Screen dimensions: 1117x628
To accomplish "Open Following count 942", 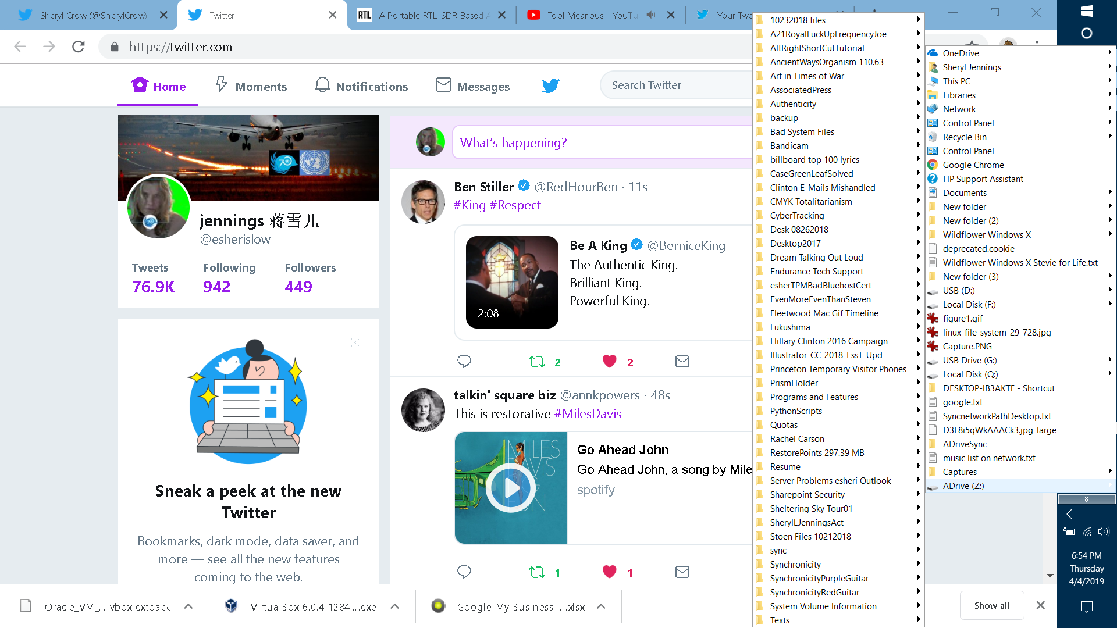I will [216, 287].
